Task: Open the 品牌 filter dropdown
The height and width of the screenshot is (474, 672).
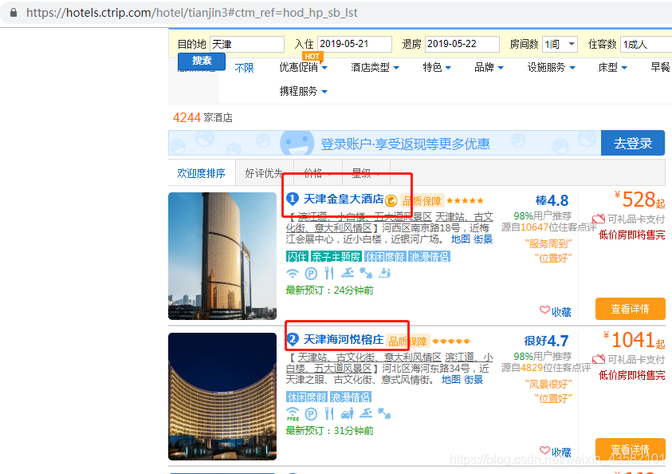Action: [489, 67]
